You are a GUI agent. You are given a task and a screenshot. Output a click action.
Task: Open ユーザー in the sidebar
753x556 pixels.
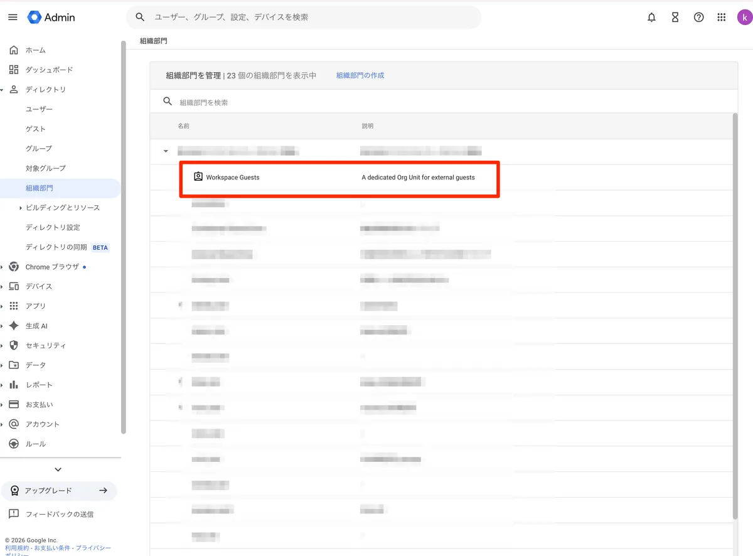click(x=39, y=109)
